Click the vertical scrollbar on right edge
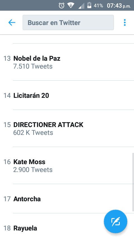Viewport: 134px width, 240px height. 133,182
